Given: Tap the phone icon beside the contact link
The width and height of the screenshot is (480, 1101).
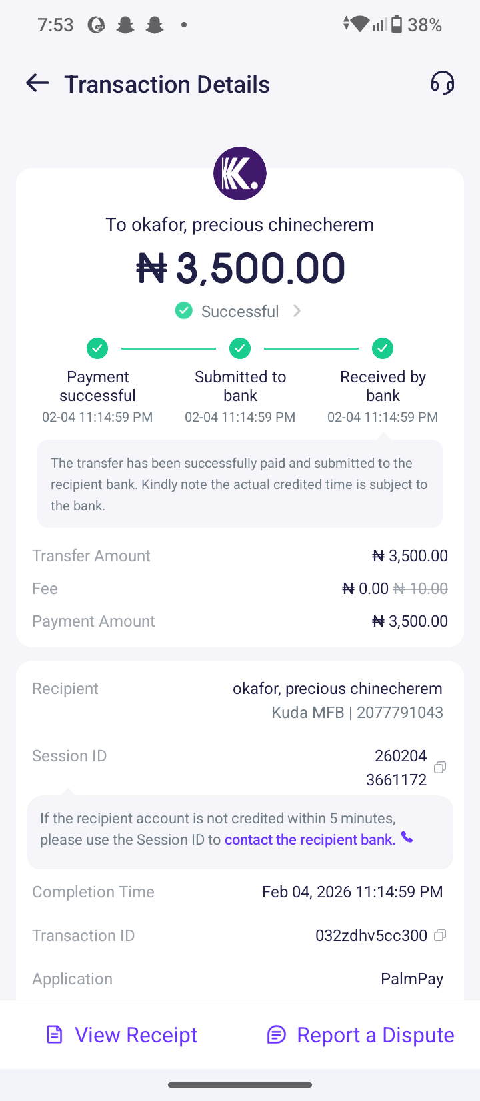Looking at the screenshot, I should click(407, 838).
